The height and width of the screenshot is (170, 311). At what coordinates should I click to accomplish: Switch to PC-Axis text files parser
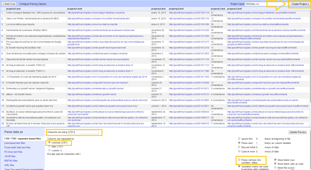pyautogui.click(x=13, y=152)
